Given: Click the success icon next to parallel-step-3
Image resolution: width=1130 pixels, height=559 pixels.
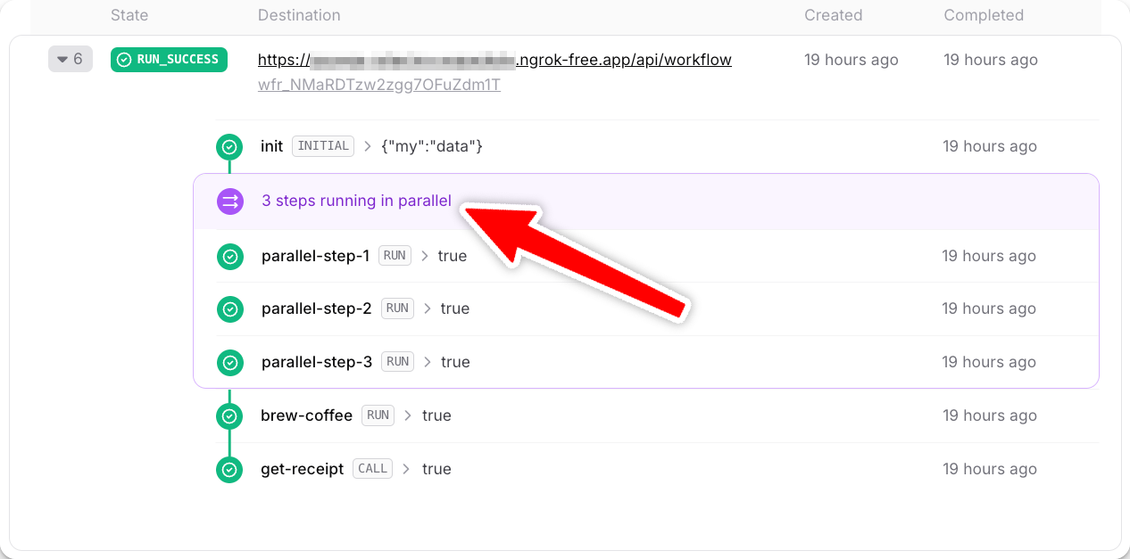Looking at the screenshot, I should coord(230,363).
